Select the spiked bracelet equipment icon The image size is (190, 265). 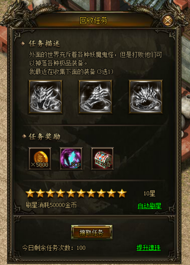(146, 97)
